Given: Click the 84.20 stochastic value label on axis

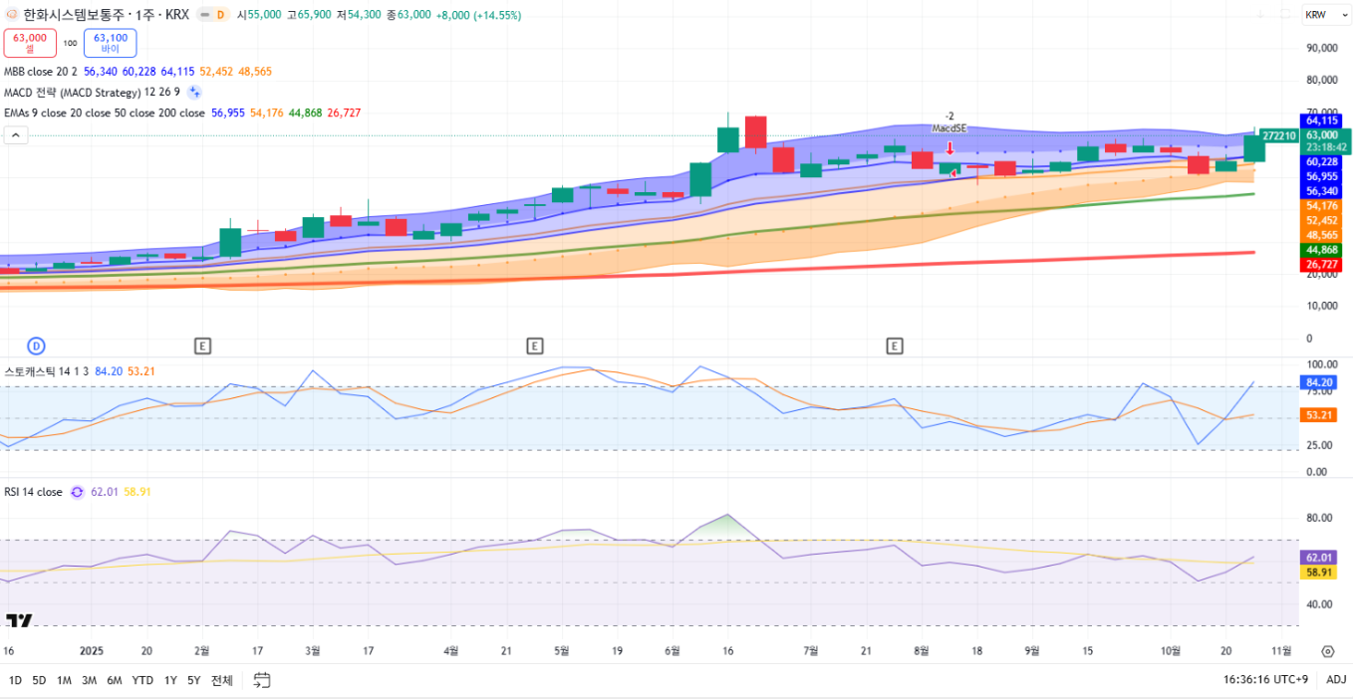Looking at the screenshot, I should click(1316, 382).
